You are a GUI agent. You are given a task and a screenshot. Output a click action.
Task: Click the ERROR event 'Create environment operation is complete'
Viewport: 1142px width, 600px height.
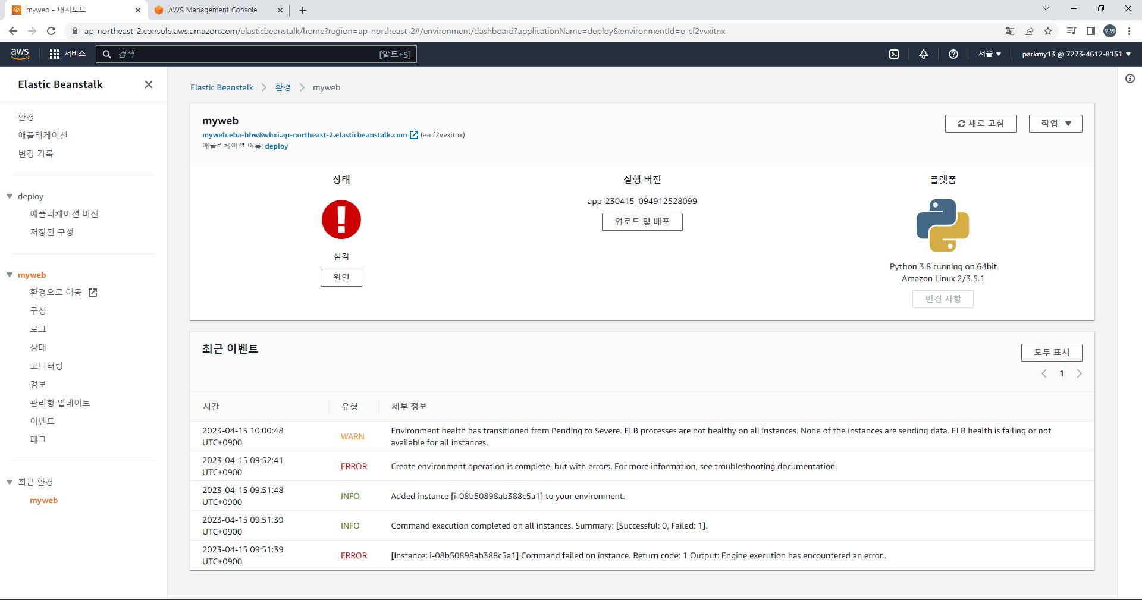642,466
